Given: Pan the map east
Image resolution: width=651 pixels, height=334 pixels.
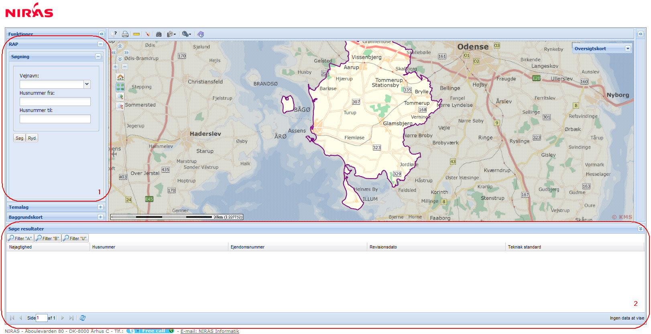Looking at the screenshot, I should [x=126, y=53].
